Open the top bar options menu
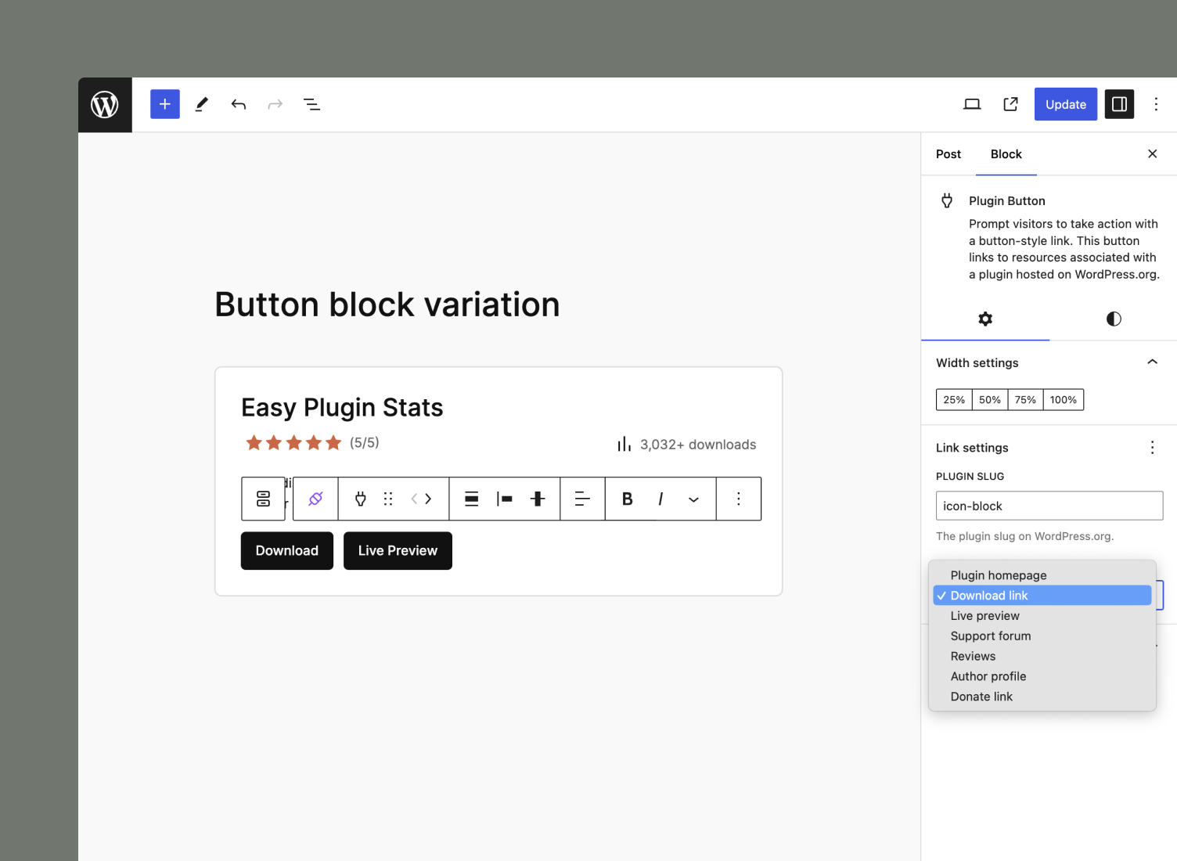1177x861 pixels. coord(1156,104)
